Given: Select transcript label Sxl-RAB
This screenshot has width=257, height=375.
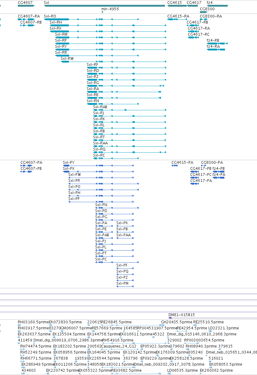Looking at the screenshot, I should (100, 107).
